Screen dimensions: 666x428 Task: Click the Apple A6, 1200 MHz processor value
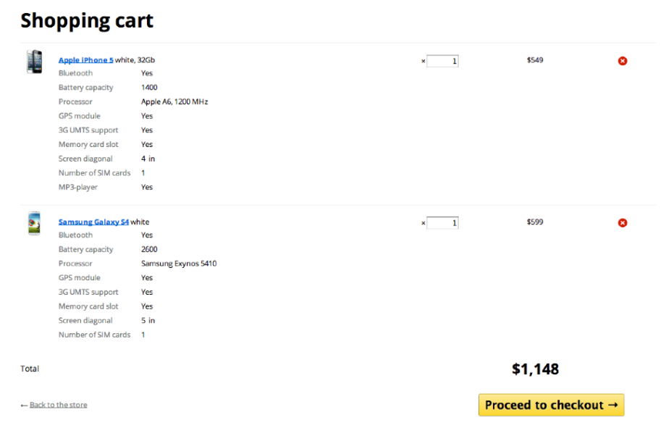point(174,102)
